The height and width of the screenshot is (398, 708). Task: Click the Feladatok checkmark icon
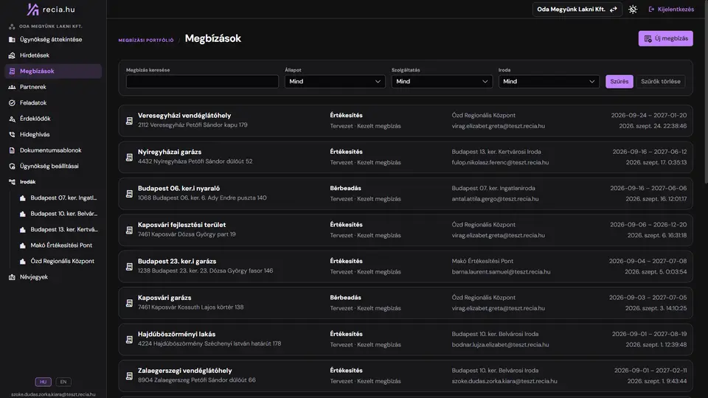coord(12,103)
